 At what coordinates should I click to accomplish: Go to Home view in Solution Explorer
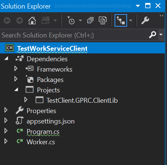tap(32, 20)
